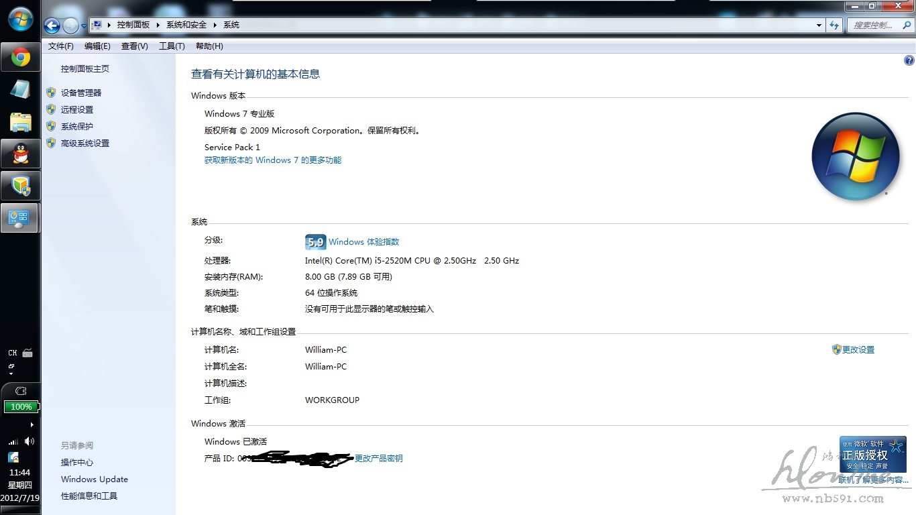The image size is (916, 515).
Task: Click the network signal bars tray icon
Action: (13, 441)
